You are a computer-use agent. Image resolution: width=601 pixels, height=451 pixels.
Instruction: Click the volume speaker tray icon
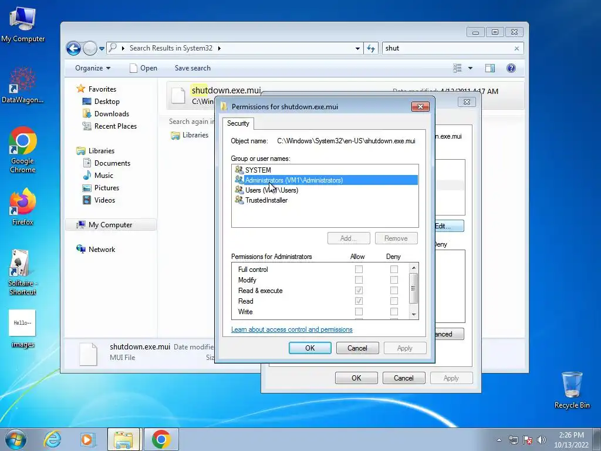click(542, 440)
